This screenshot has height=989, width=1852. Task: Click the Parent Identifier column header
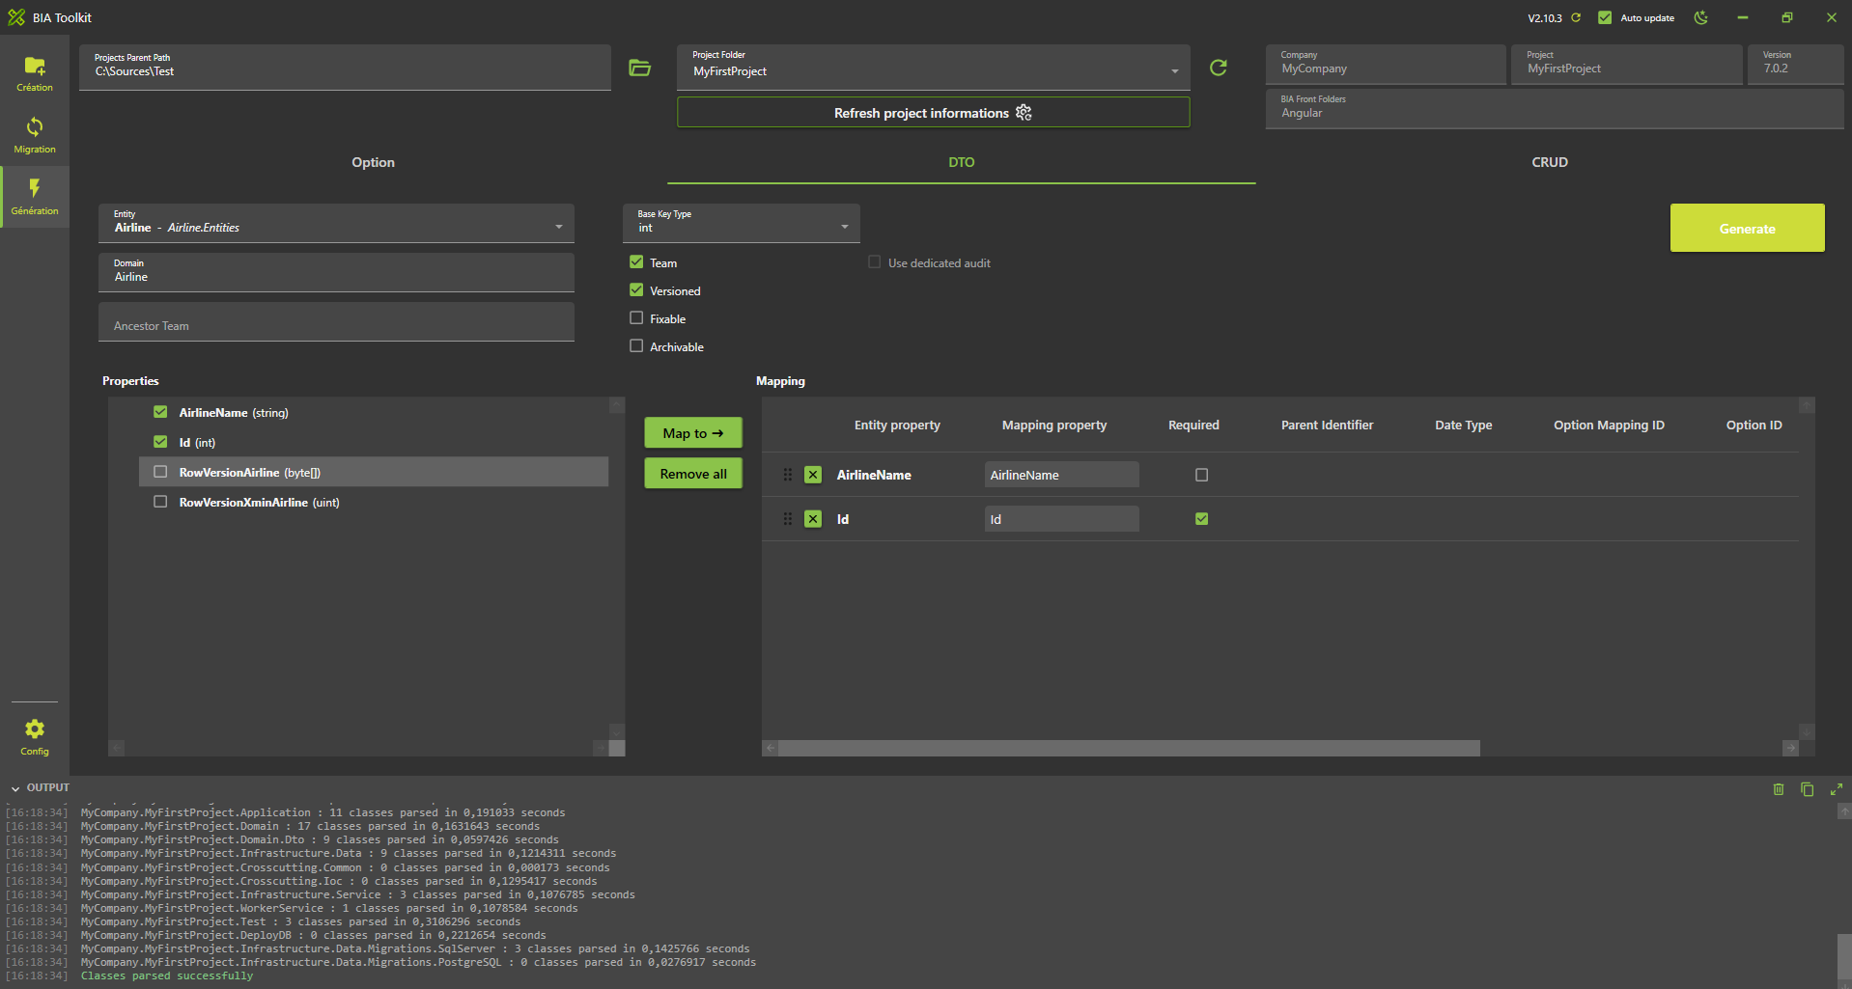point(1327,425)
